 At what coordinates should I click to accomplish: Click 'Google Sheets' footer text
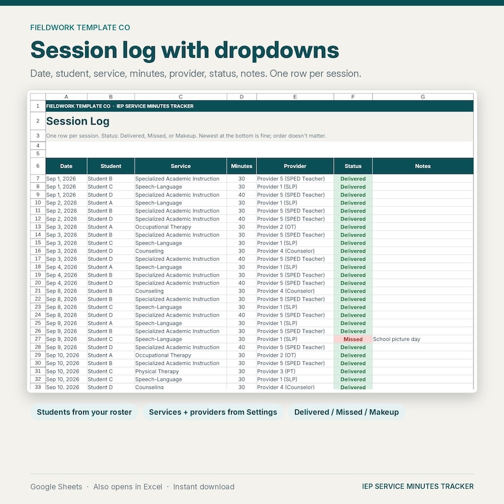56,487
